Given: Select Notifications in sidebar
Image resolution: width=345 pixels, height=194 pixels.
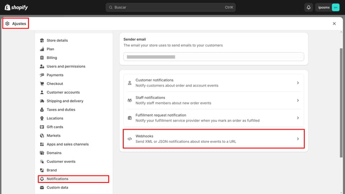Looking at the screenshot, I should pyautogui.click(x=74, y=179).
